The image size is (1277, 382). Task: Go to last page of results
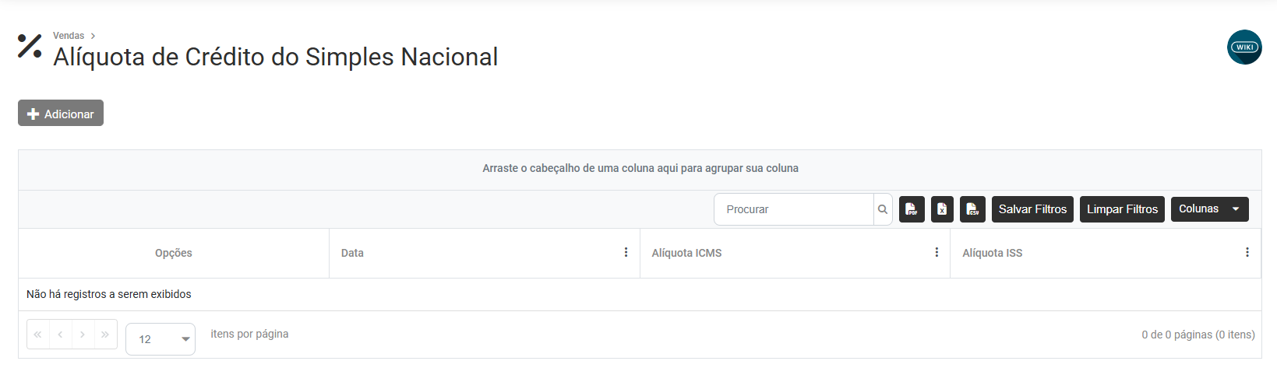tap(105, 335)
